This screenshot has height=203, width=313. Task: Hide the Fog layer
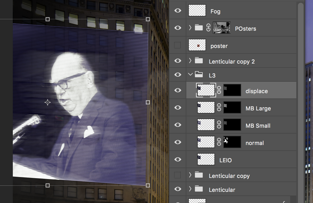pyautogui.click(x=178, y=10)
